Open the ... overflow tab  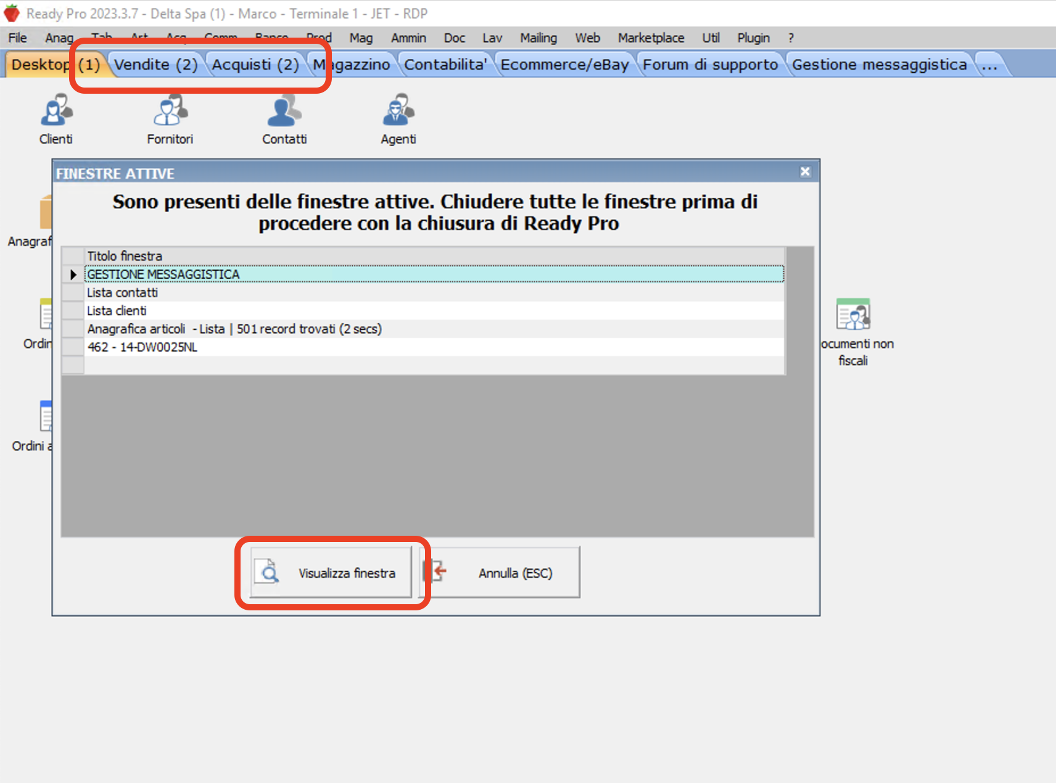990,65
